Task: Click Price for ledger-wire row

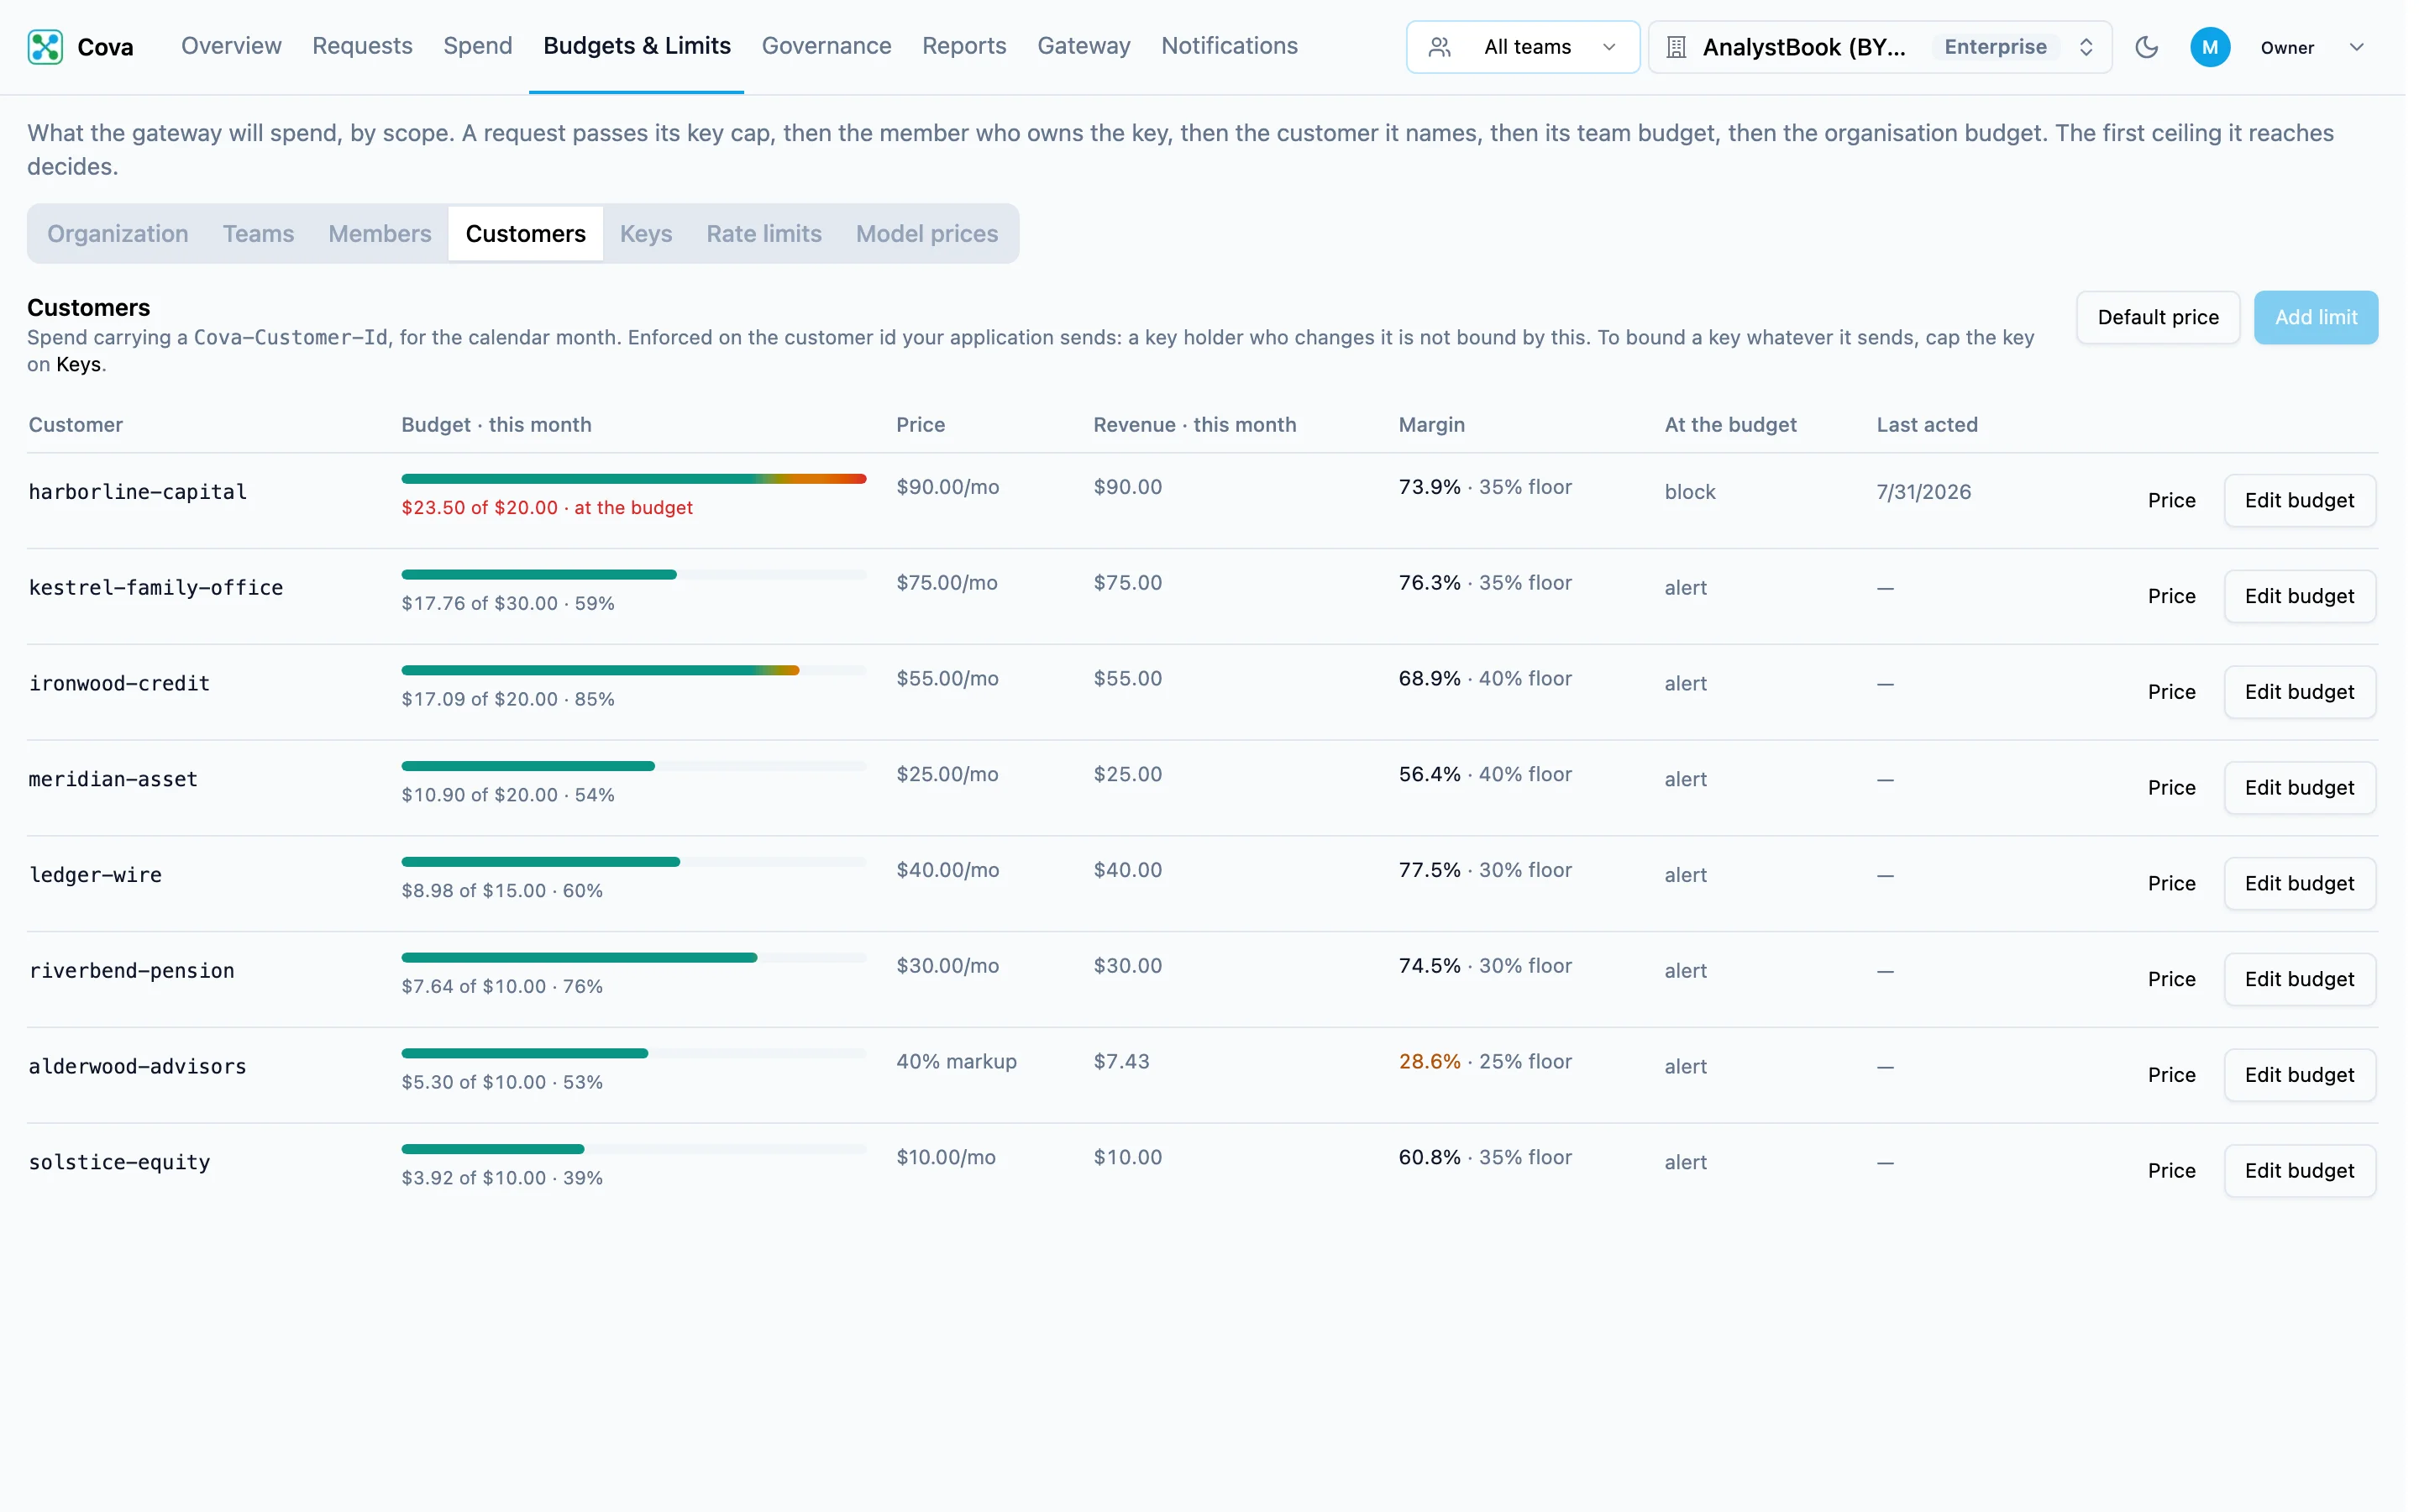Action: pyautogui.click(x=2171, y=884)
